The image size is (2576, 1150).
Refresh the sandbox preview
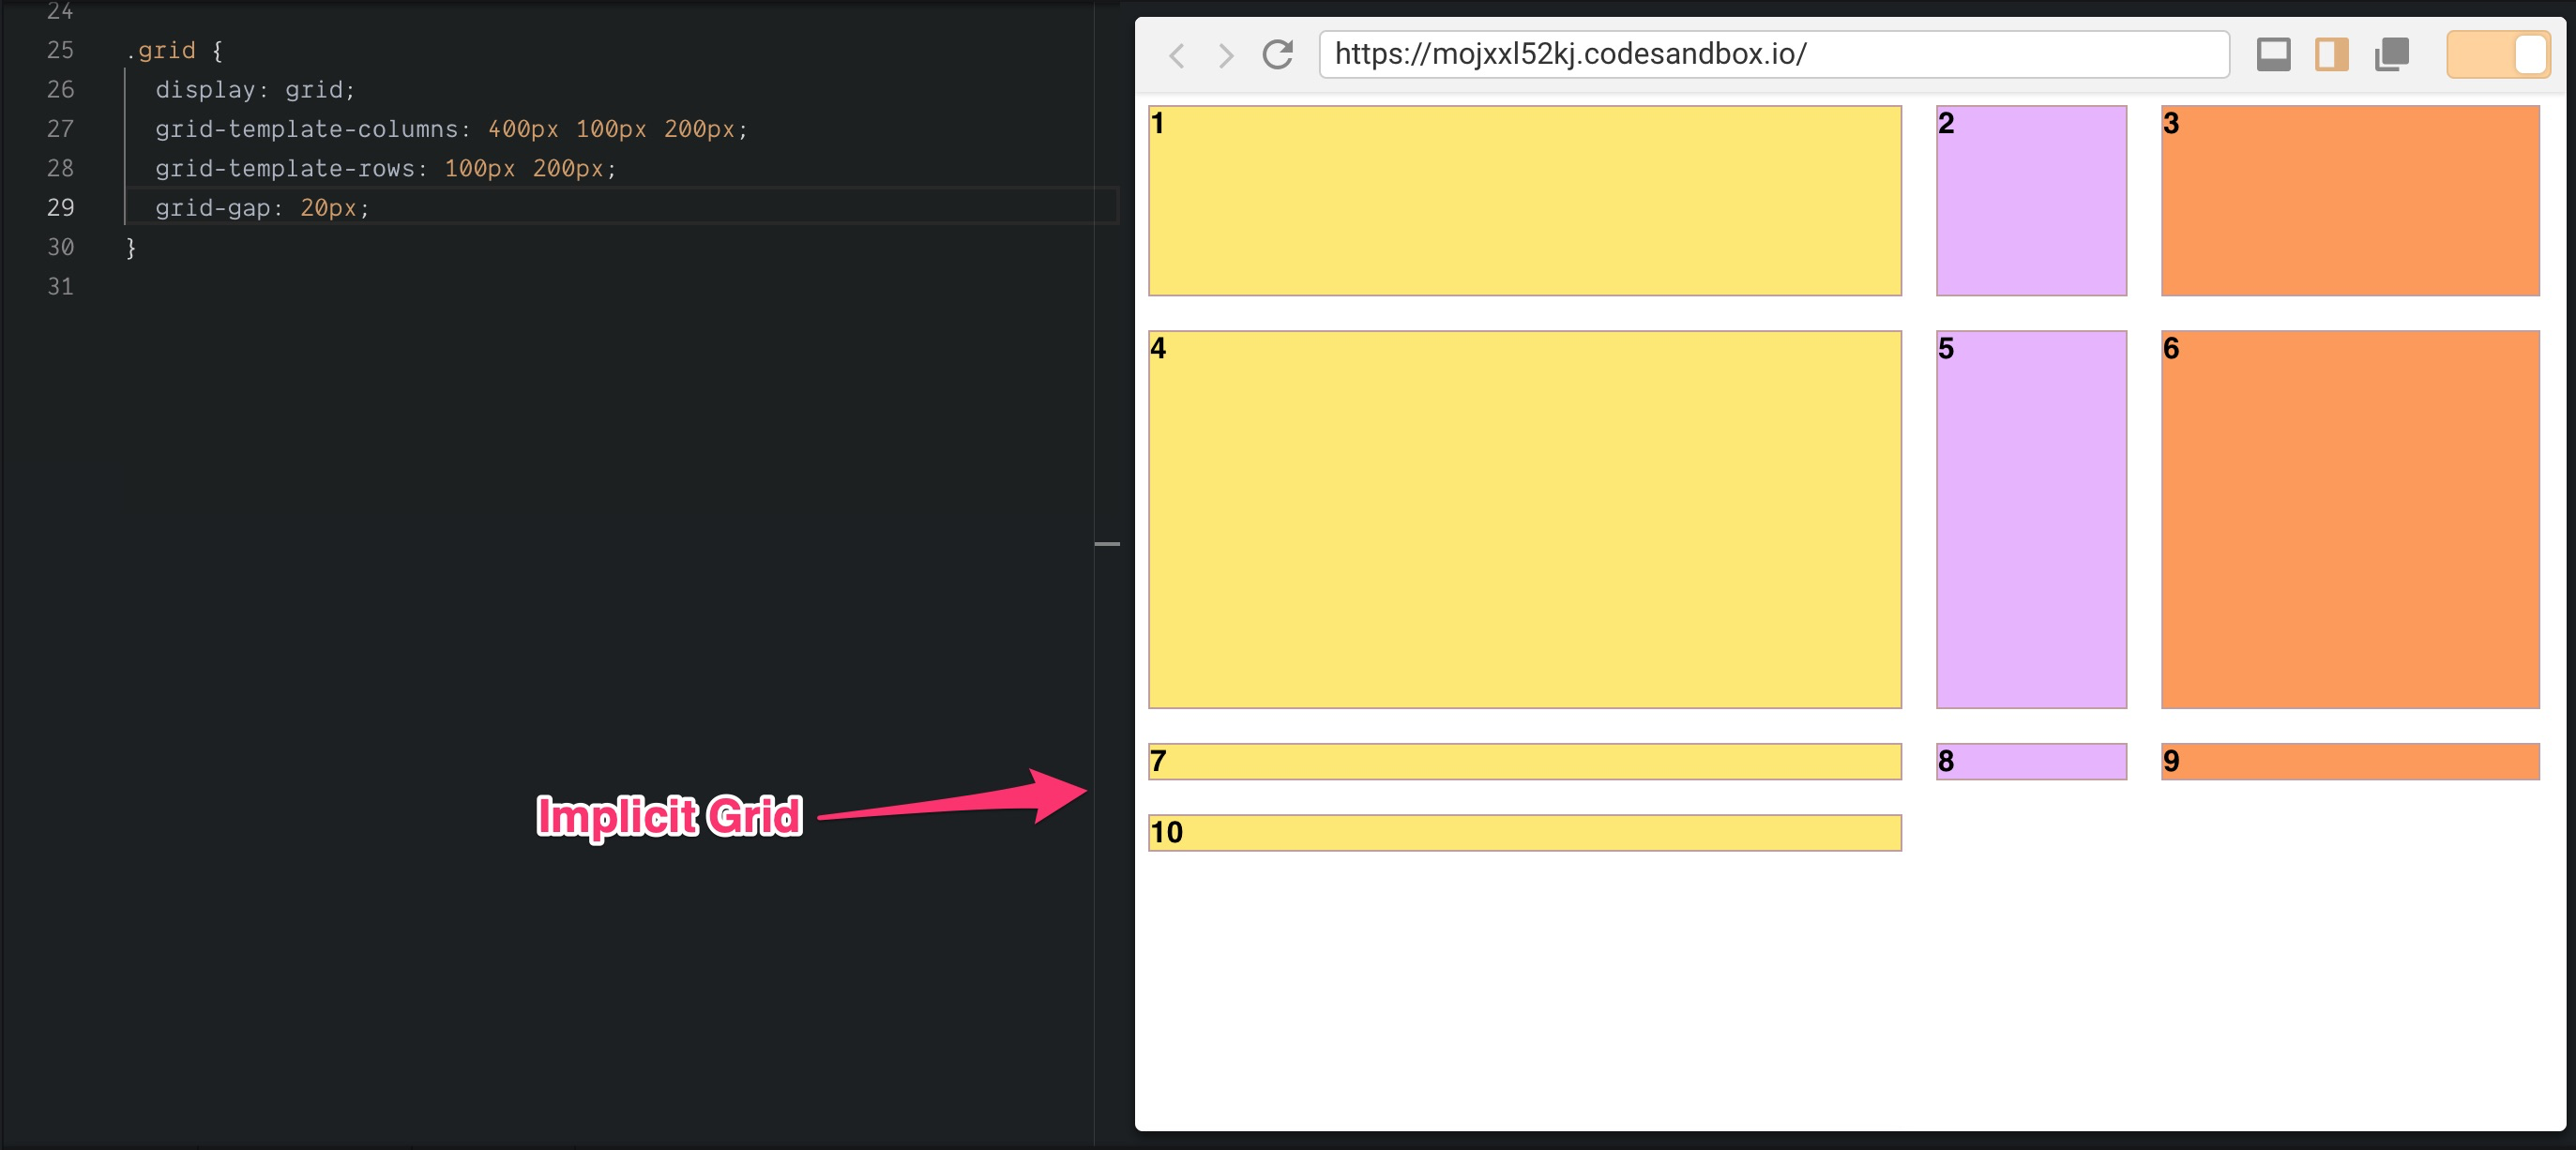1277,54
